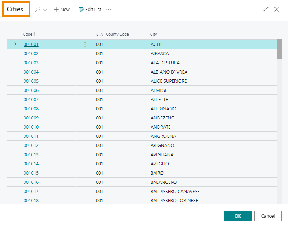Image resolution: width=288 pixels, height=225 pixels.
Task: Select the AVIGLIANA city cell
Action: click(x=162, y=155)
